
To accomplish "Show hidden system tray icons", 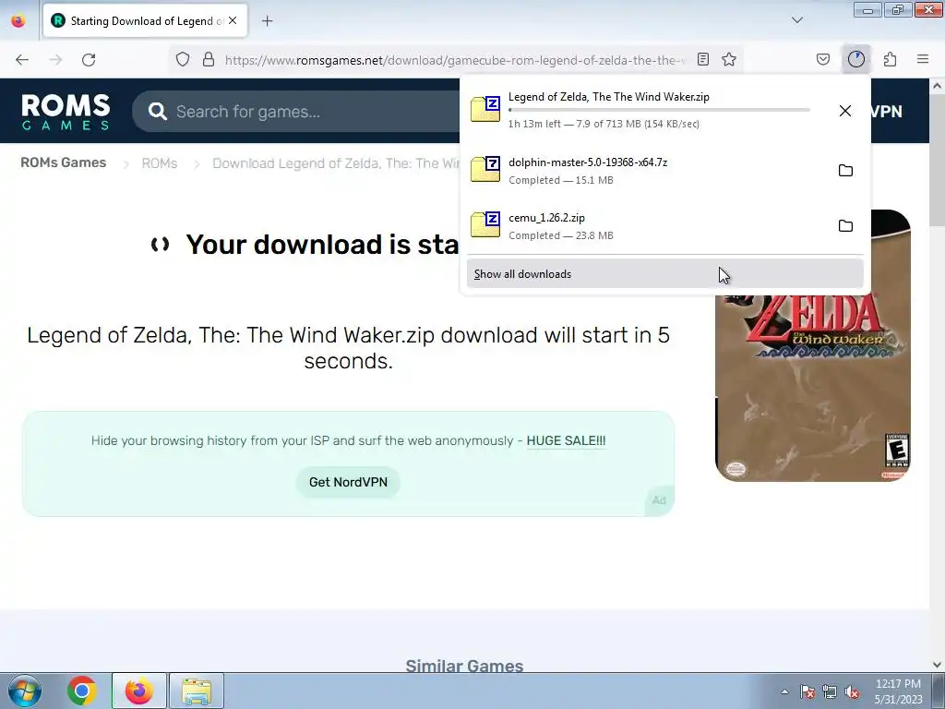I will click(784, 691).
